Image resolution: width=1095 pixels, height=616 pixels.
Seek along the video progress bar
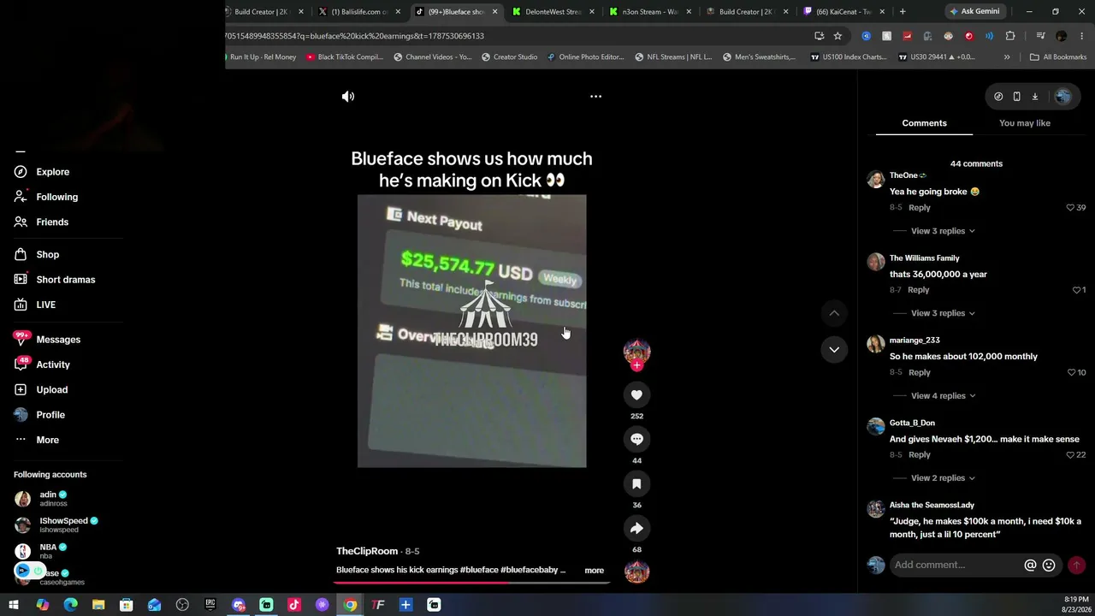(x=471, y=582)
